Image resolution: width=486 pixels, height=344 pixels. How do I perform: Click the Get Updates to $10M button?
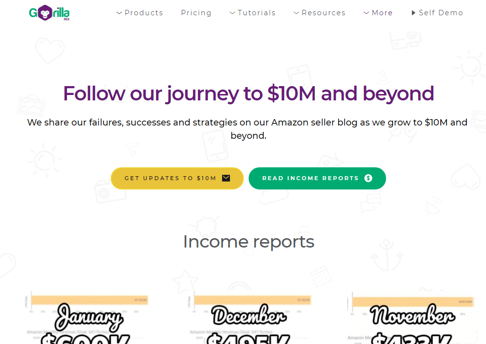177,178
